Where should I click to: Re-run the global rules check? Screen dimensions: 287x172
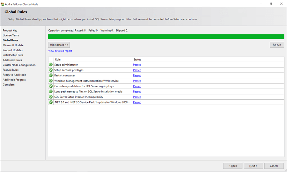277,45
